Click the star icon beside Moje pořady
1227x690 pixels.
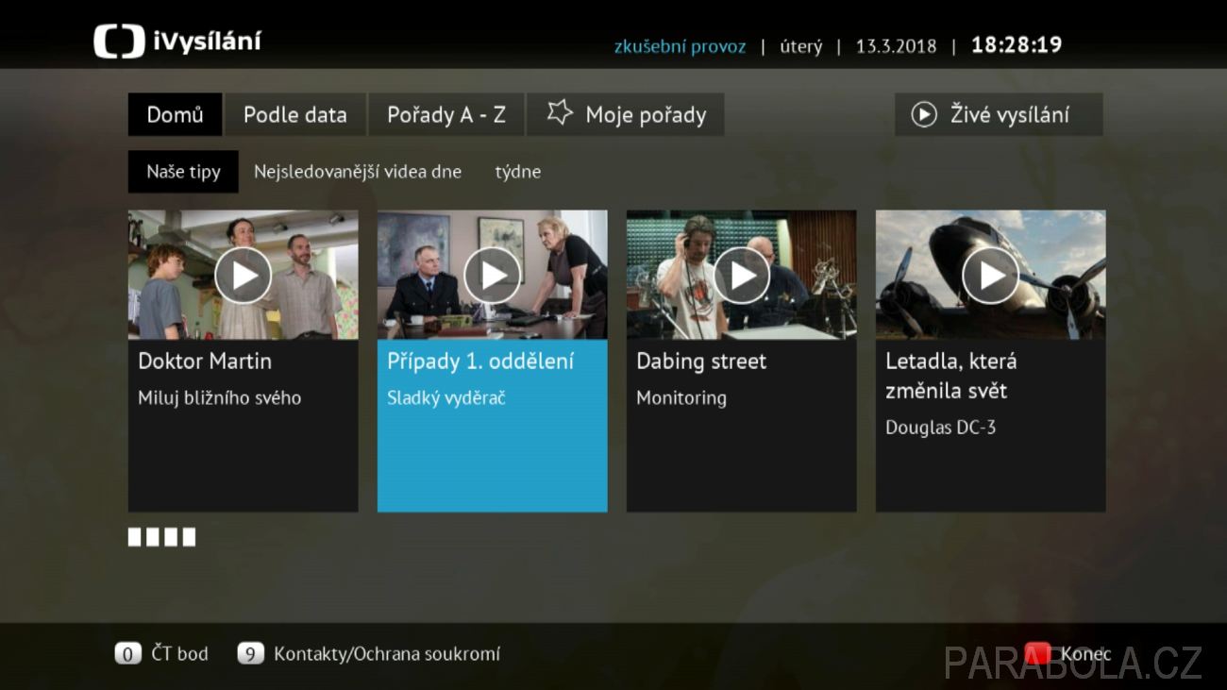pyautogui.click(x=560, y=114)
